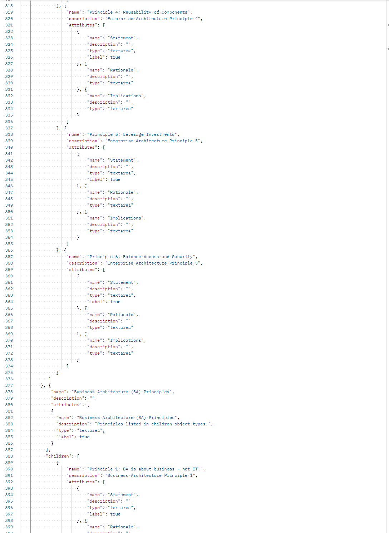Click the "textarea" value on line 334
This screenshot has height=533, width=389.
coord(120,109)
